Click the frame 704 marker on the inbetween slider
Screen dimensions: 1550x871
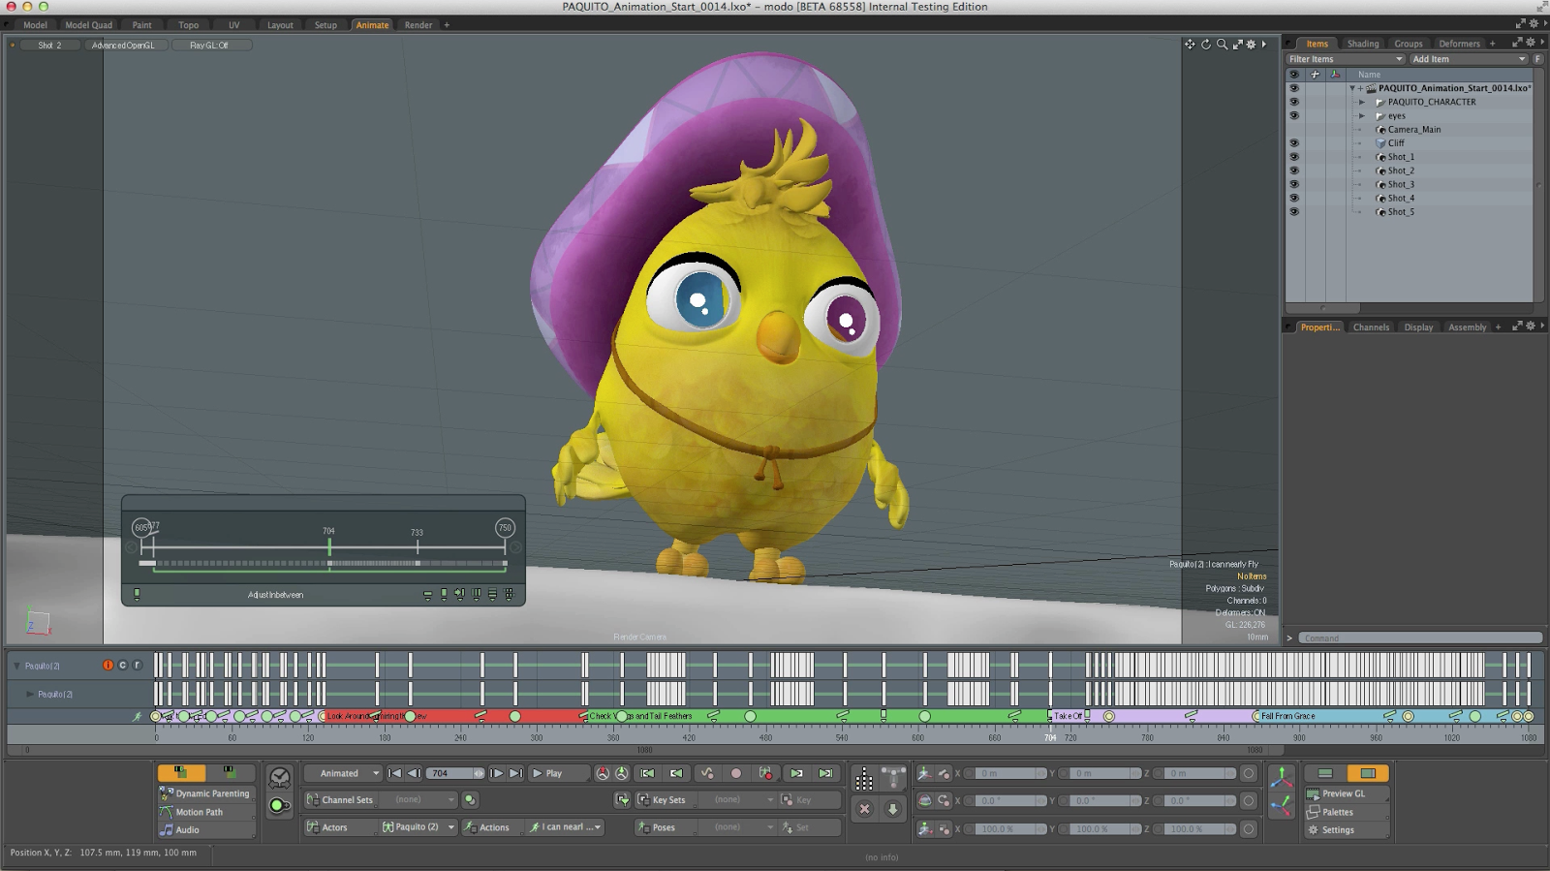pos(329,546)
